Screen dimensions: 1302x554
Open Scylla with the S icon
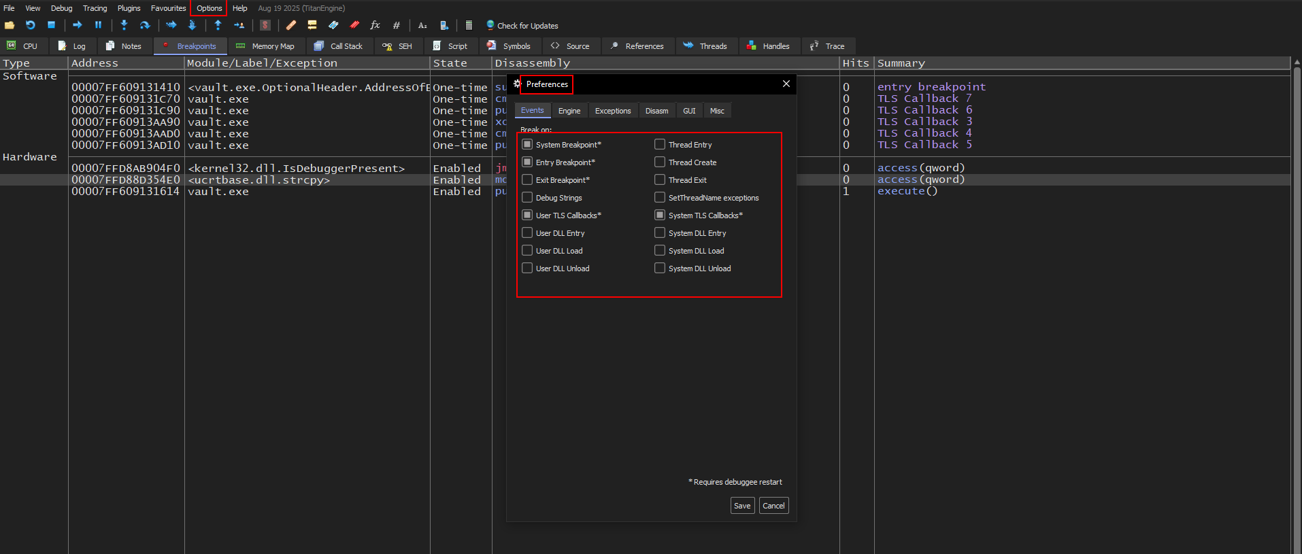[x=265, y=25]
